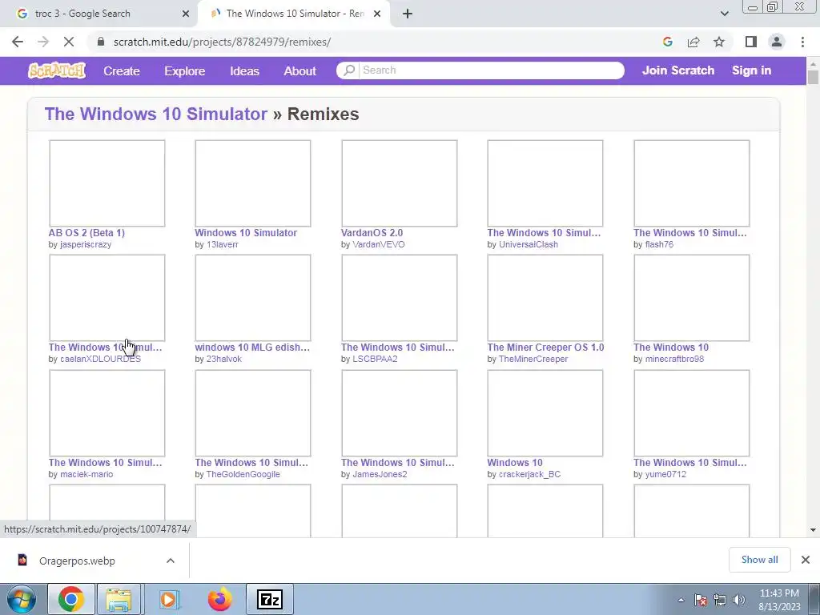
Task: Open the thumbnail for JamesJones2's project
Action: [399, 413]
